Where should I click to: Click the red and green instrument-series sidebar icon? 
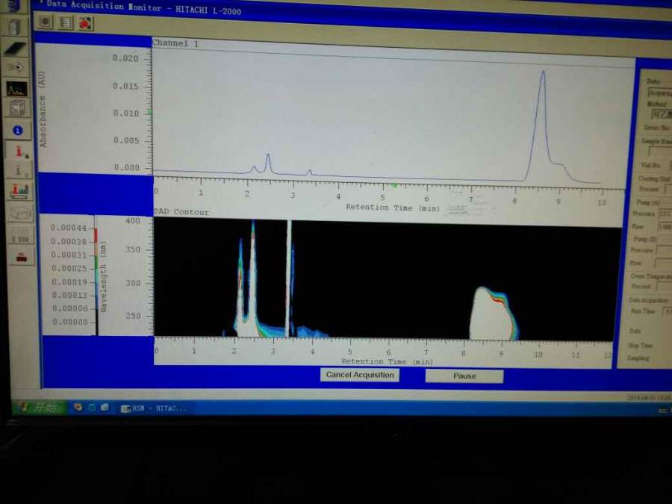19,191
